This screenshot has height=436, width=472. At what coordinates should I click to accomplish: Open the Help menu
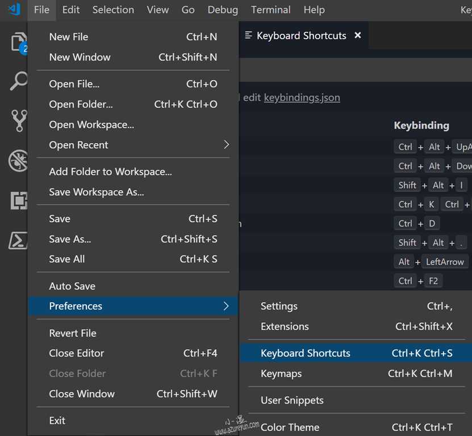[314, 10]
